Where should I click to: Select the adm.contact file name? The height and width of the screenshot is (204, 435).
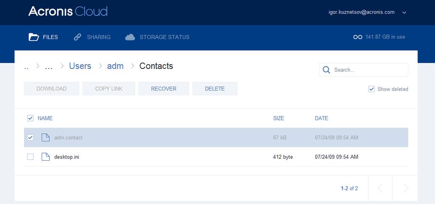point(68,138)
